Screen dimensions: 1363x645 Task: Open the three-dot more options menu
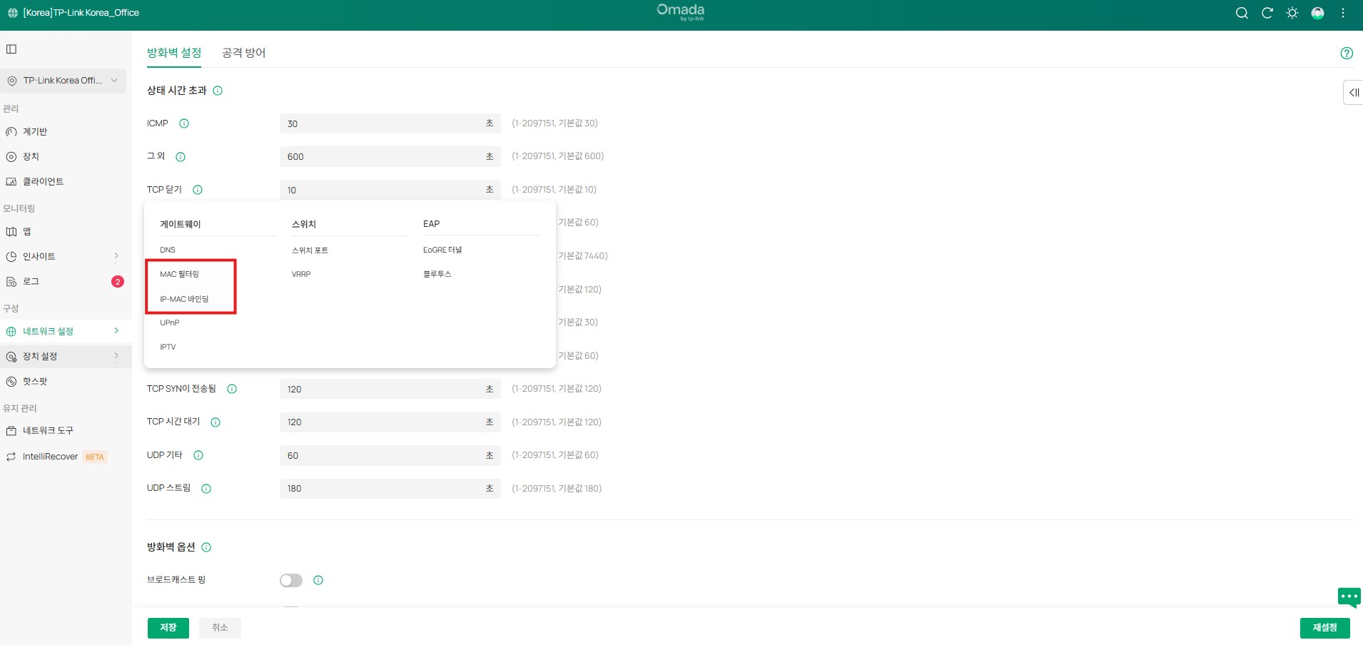tap(1343, 13)
